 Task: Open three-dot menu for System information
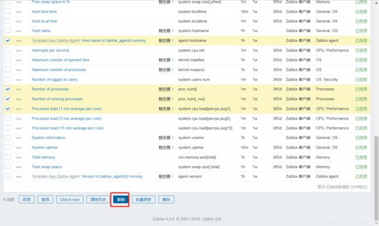[19, 138]
